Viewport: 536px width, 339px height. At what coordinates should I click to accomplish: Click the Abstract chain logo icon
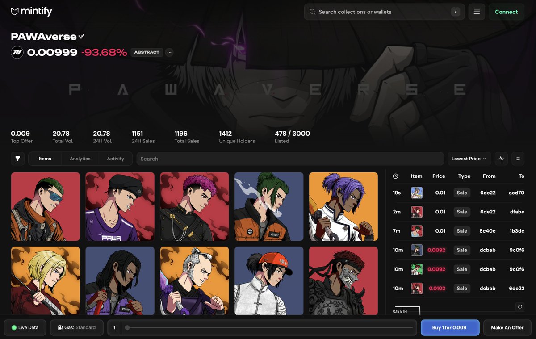click(17, 52)
